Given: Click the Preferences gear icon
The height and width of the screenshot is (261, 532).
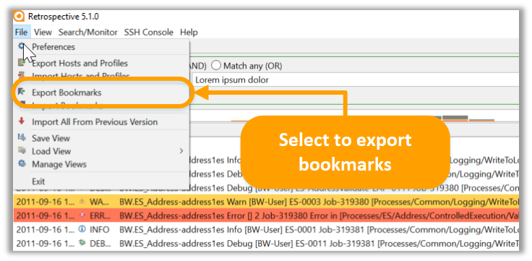Looking at the screenshot, I should (22, 46).
